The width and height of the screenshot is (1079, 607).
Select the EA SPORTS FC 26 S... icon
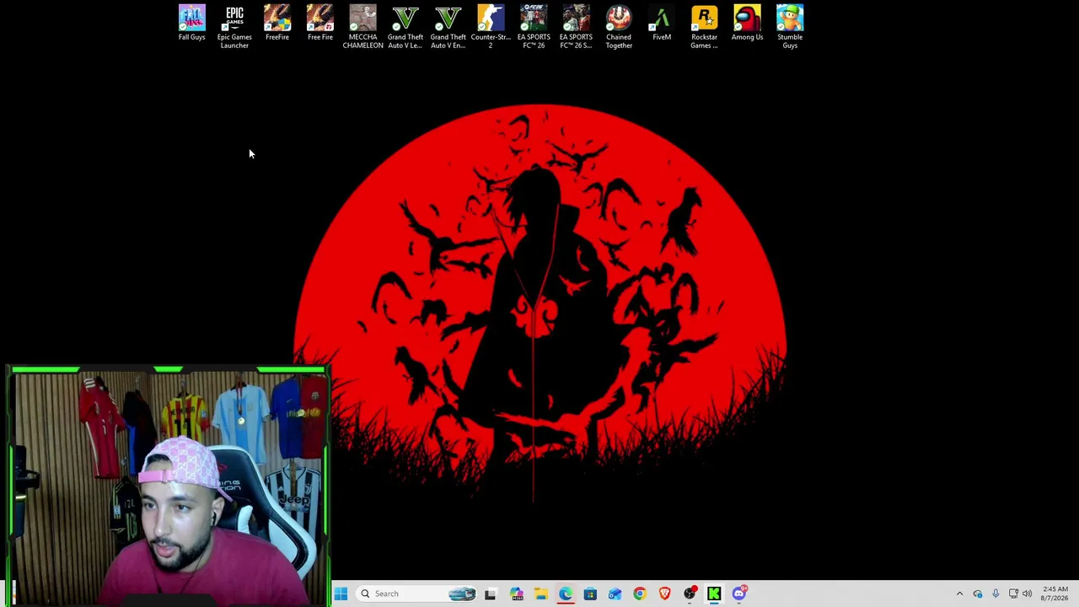[x=577, y=27]
